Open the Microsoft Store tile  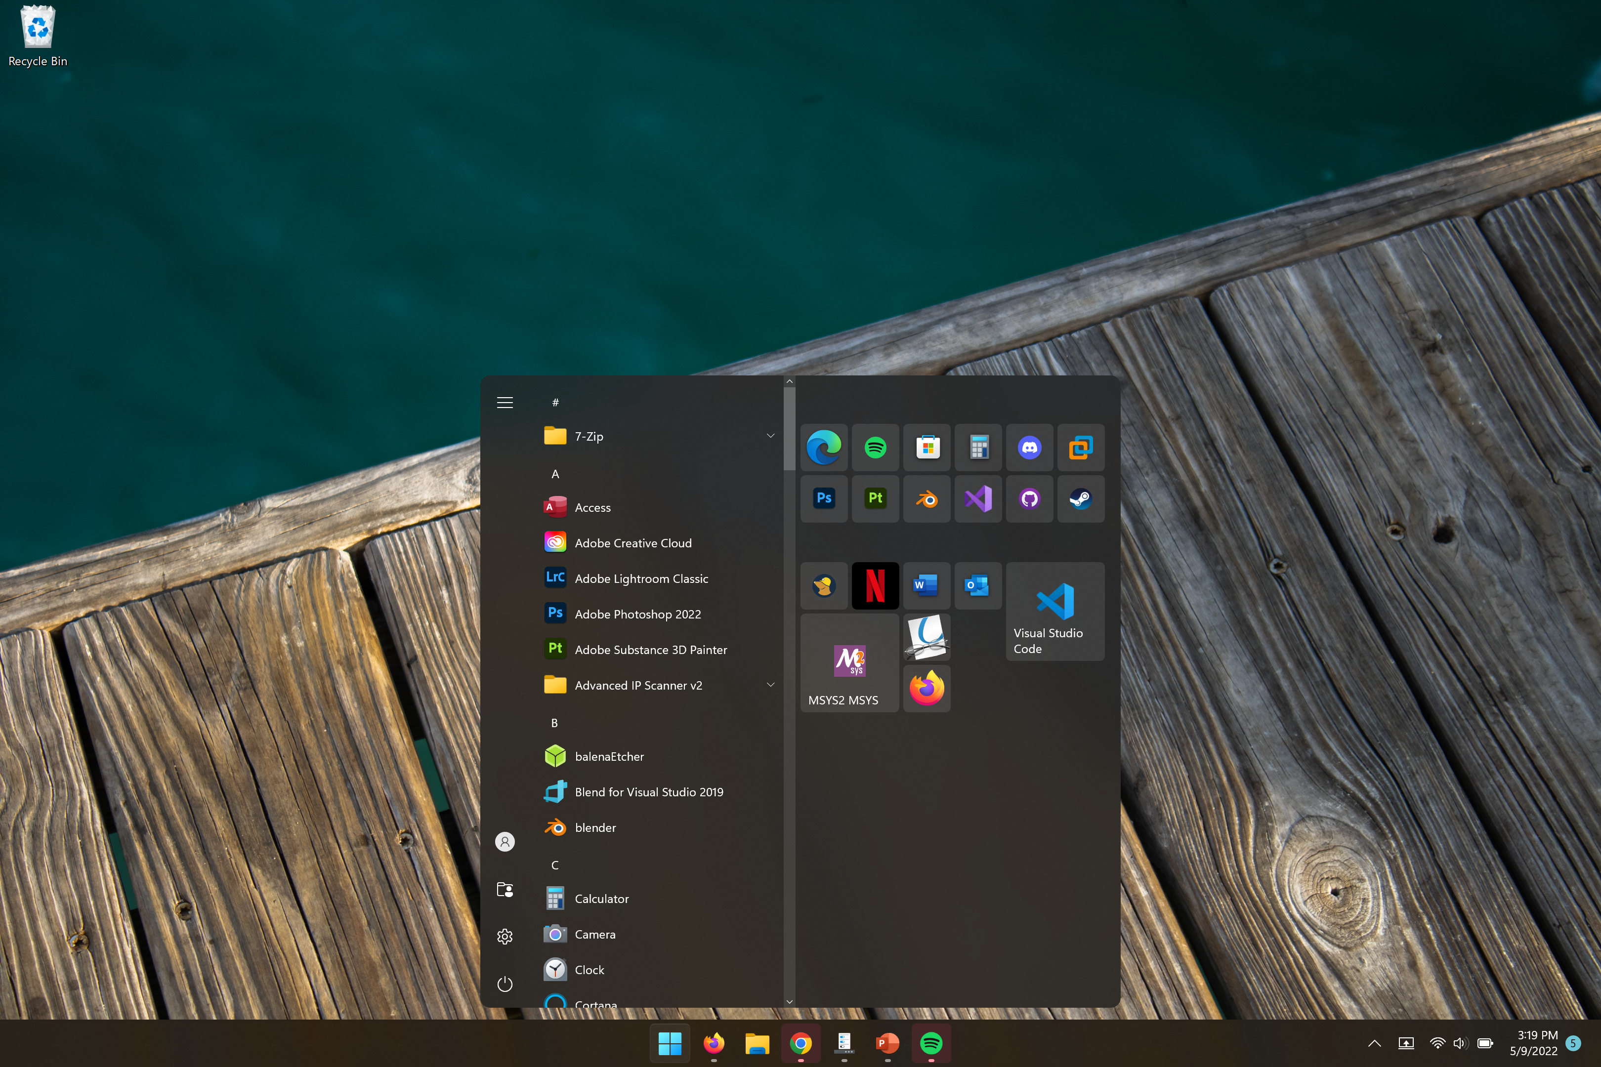[927, 448]
